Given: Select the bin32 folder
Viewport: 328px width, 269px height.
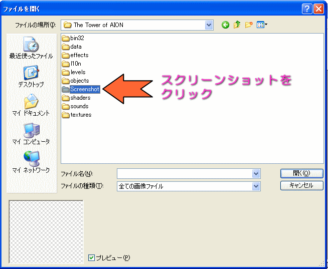Looking at the screenshot, I should pyautogui.click(x=73, y=38).
